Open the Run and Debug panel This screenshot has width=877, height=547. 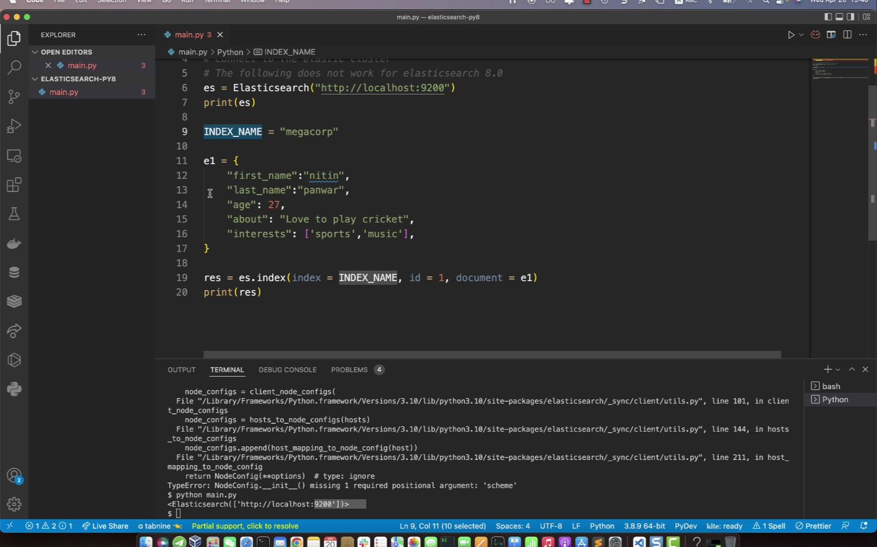(14, 126)
